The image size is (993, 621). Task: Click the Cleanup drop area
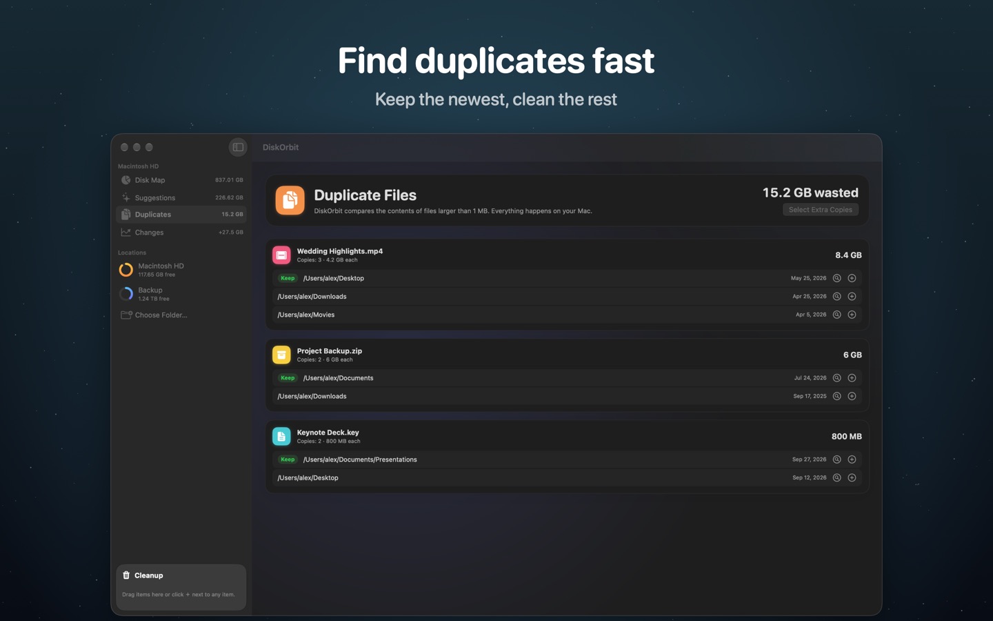[181, 587]
